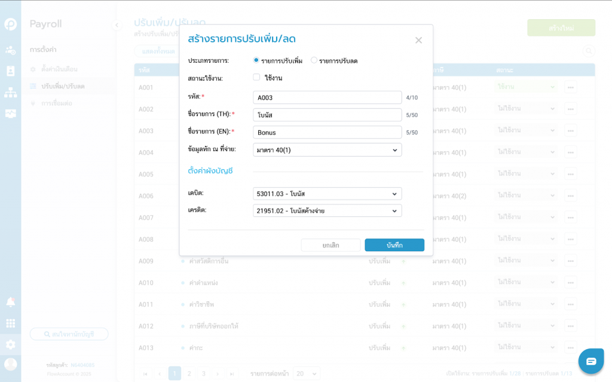Open the apps grid icon in sidebar
The height and width of the screenshot is (382, 612).
click(10, 323)
